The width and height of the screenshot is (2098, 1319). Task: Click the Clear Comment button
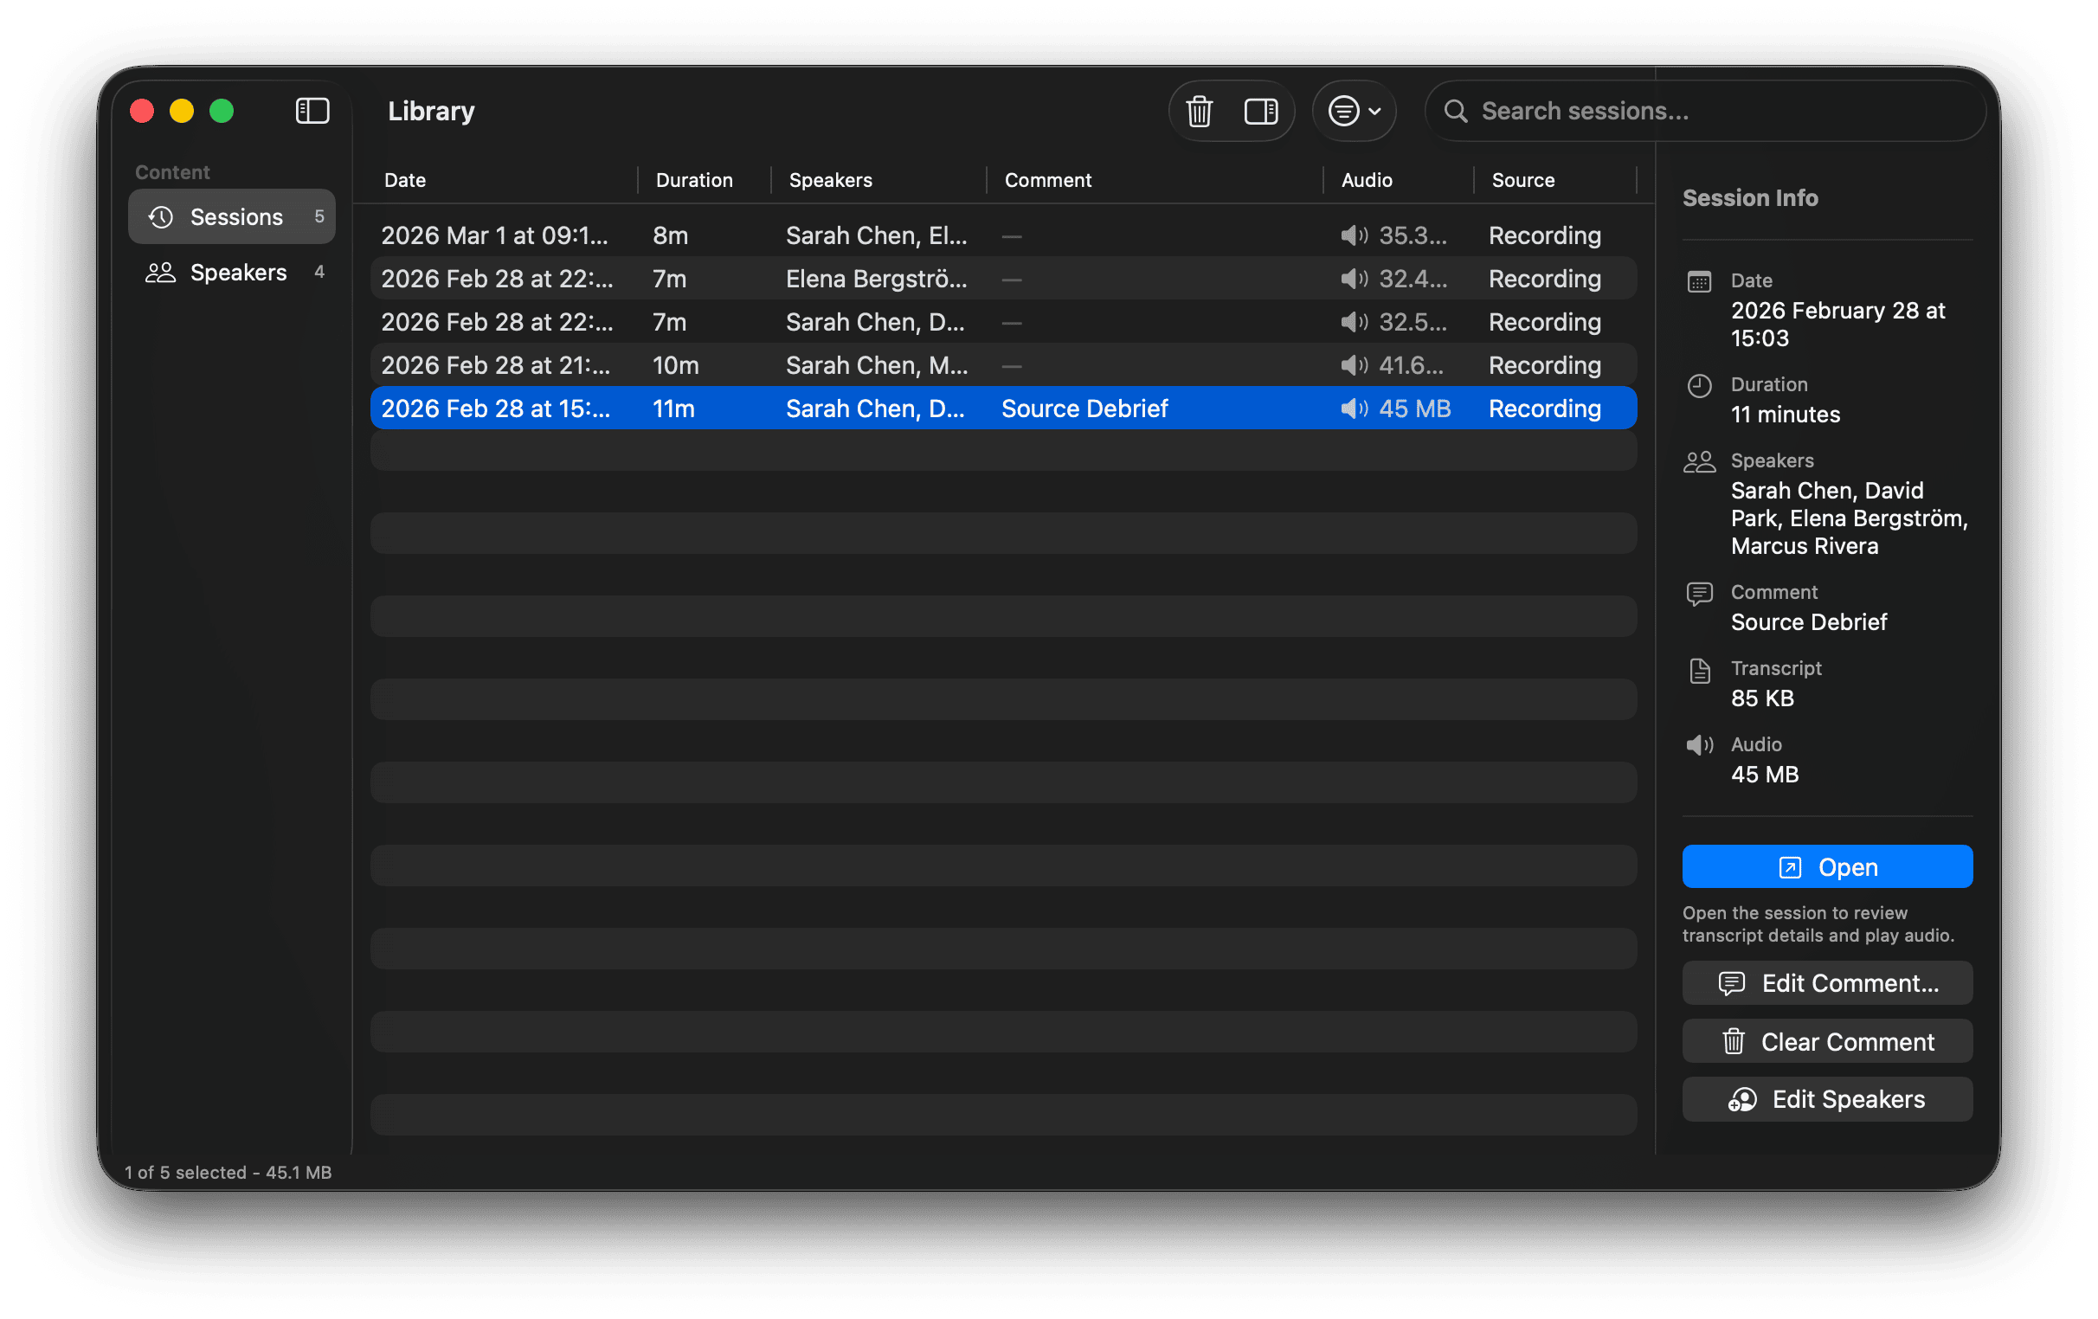pos(1826,1041)
